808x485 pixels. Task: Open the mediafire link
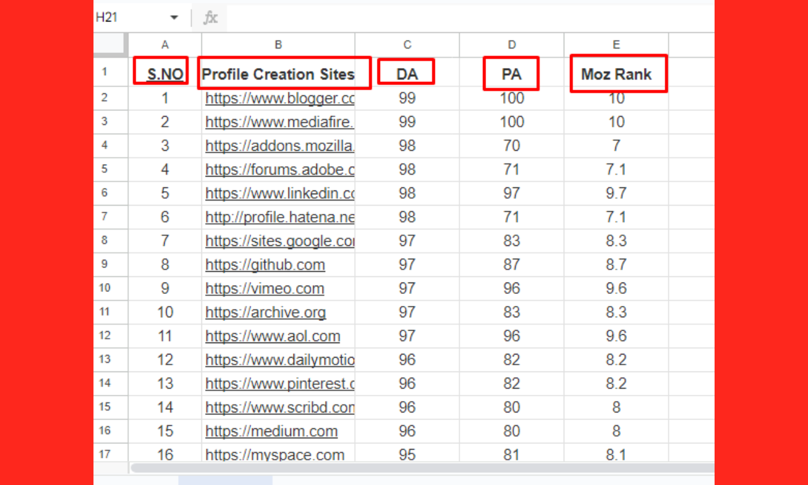click(x=280, y=122)
